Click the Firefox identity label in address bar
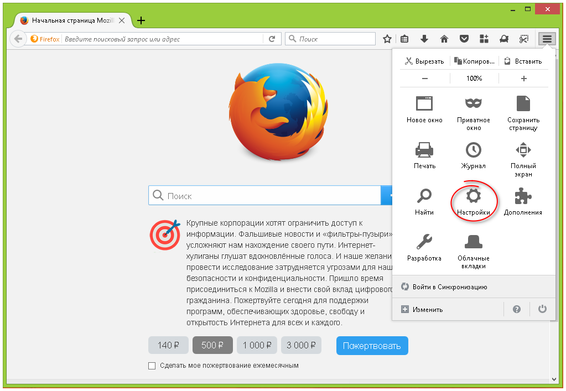This screenshot has width=566, height=391. coord(45,39)
